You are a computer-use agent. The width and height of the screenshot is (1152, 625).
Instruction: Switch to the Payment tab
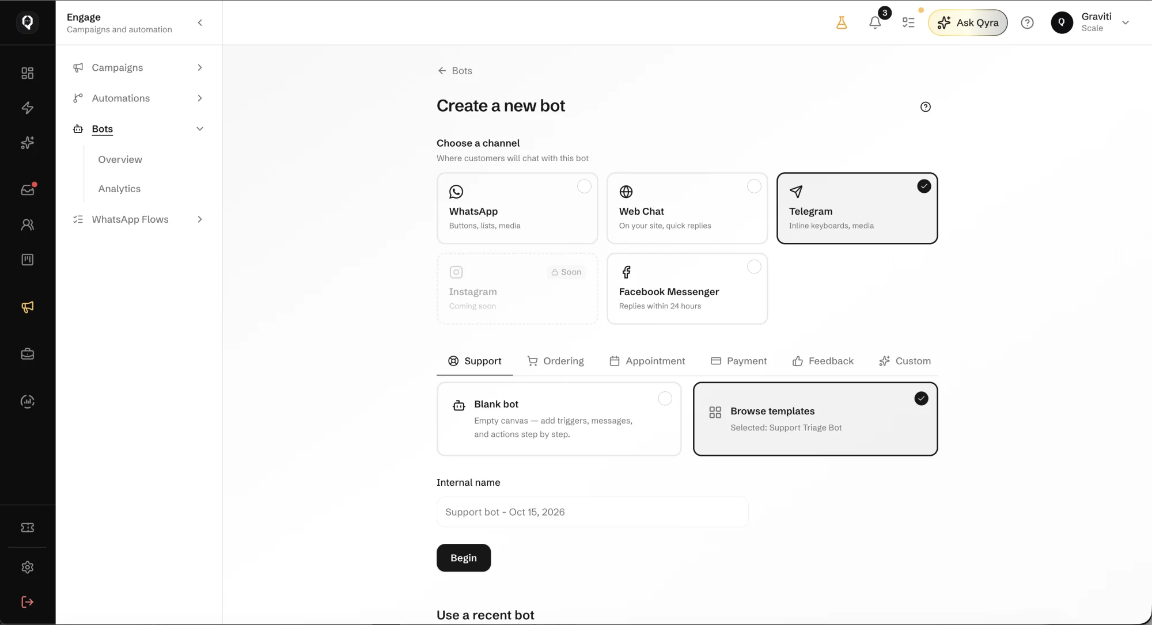click(x=738, y=361)
